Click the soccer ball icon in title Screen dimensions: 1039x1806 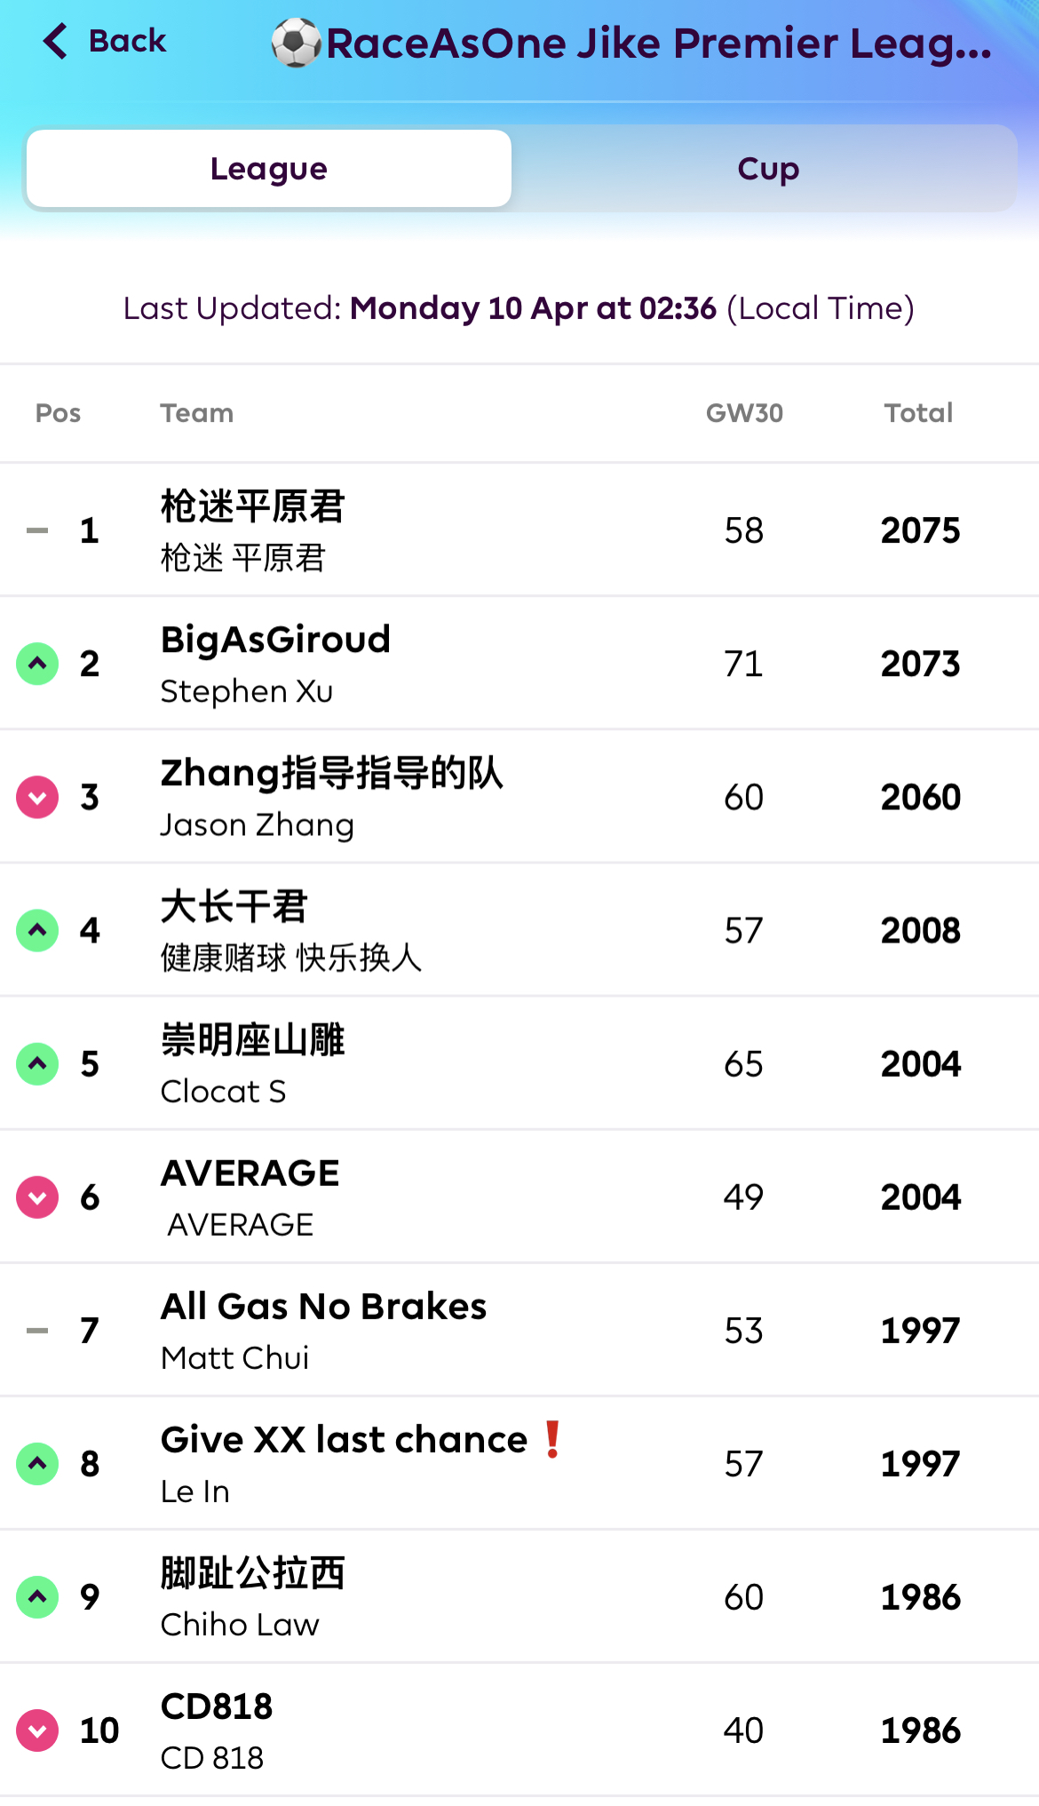click(296, 43)
